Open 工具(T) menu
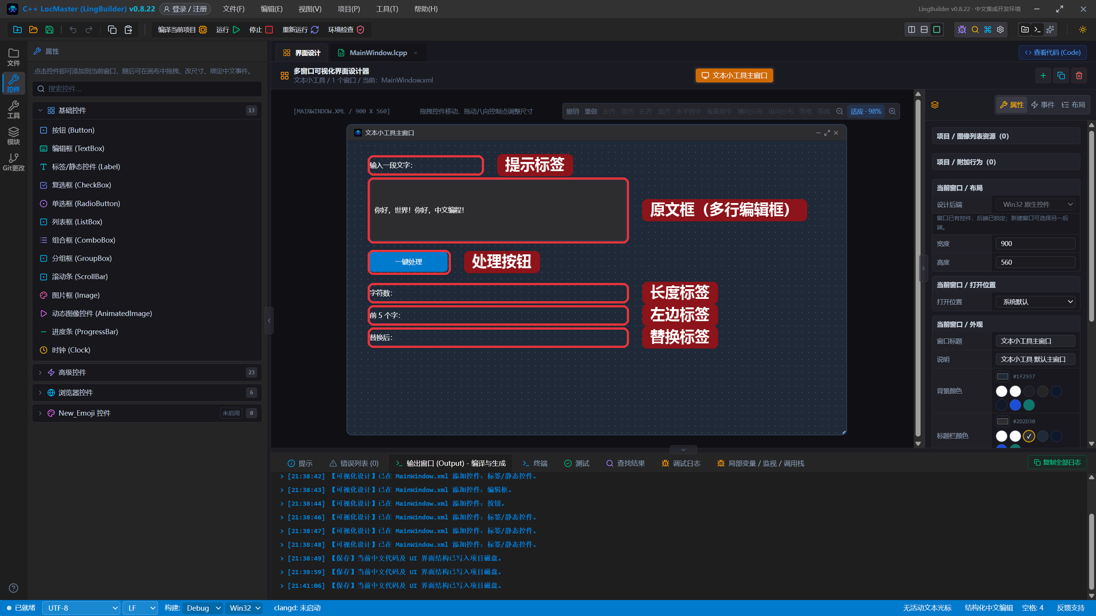 (387, 9)
